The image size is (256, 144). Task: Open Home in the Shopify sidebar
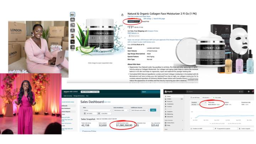[x=174, y=96]
